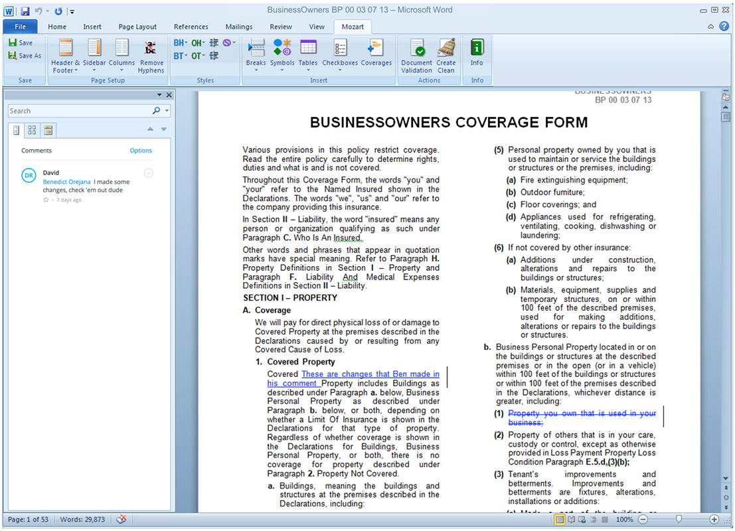Open Word Help question mark icon
This screenshot has height=531, width=735.
tap(724, 27)
